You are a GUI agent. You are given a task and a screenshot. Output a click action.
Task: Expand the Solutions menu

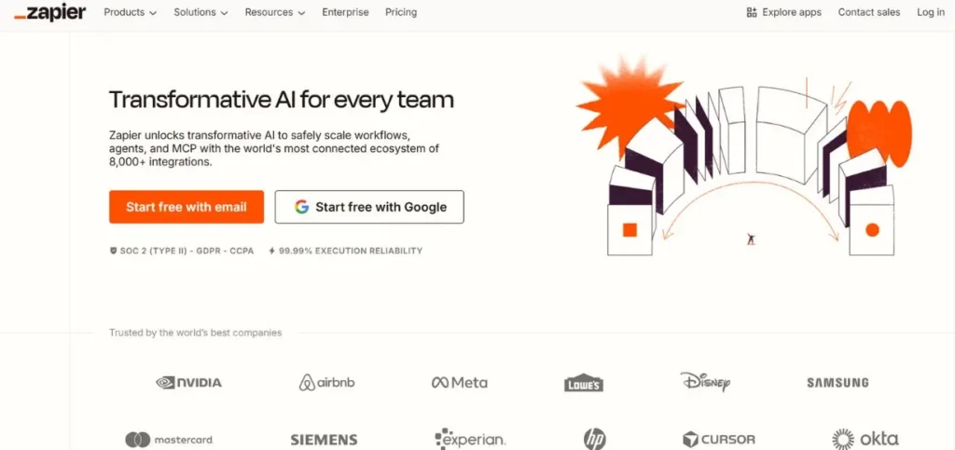coord(201,12)
